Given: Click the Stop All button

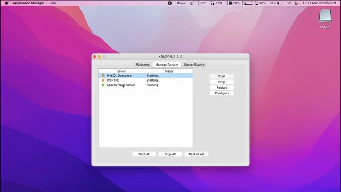Looking at the screenshot, I should click(170, 154).
